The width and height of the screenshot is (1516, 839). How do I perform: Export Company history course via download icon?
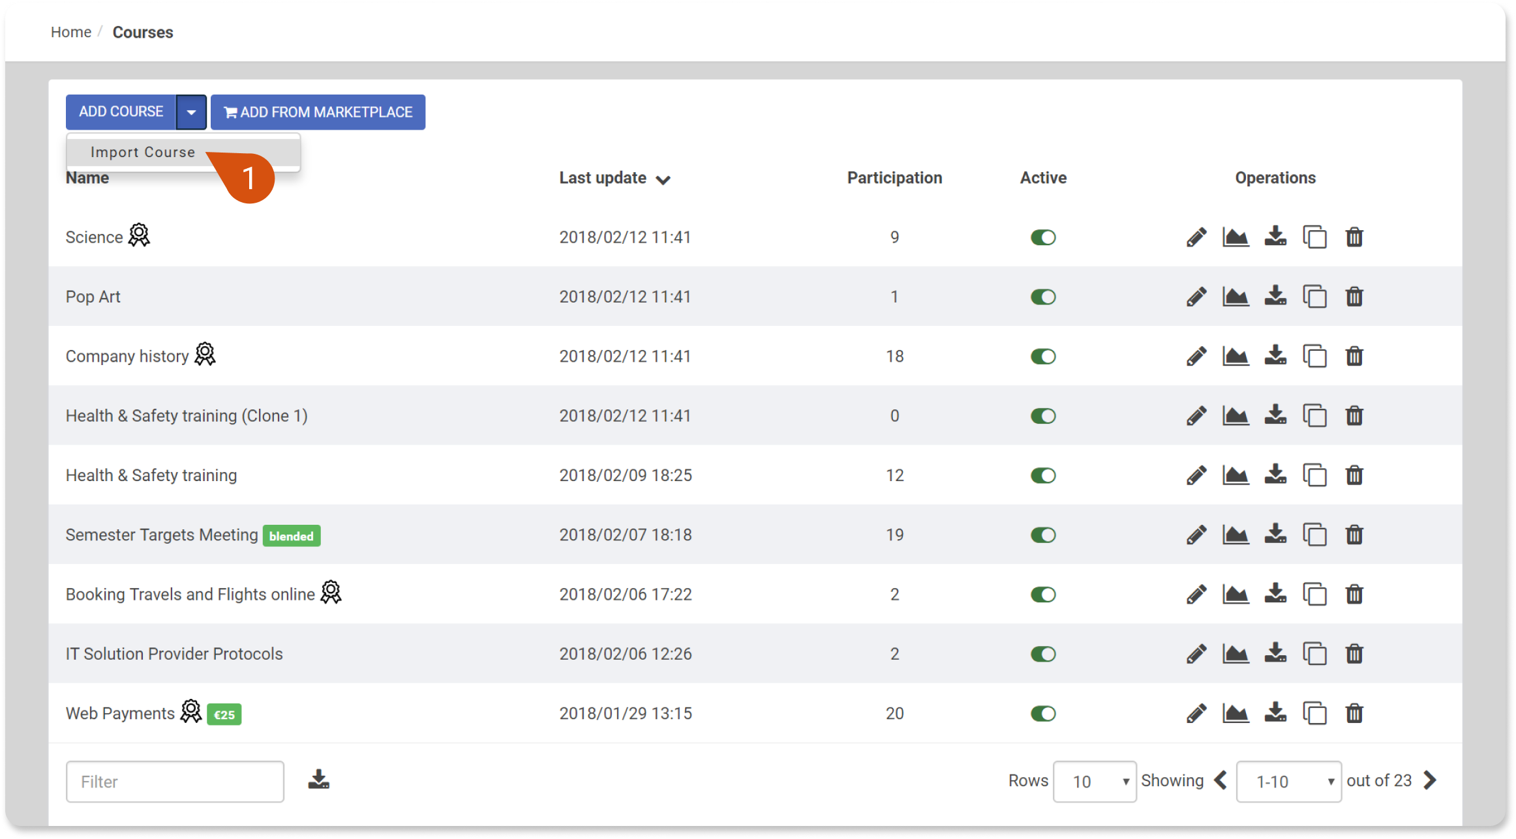tap(1275, 356)
